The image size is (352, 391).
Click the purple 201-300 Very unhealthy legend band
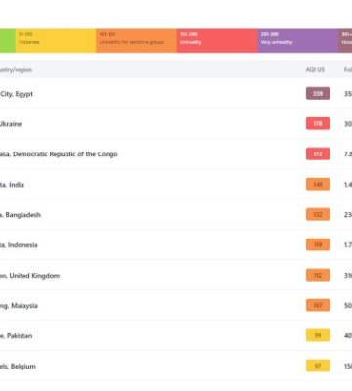click(x=298, y=41)
